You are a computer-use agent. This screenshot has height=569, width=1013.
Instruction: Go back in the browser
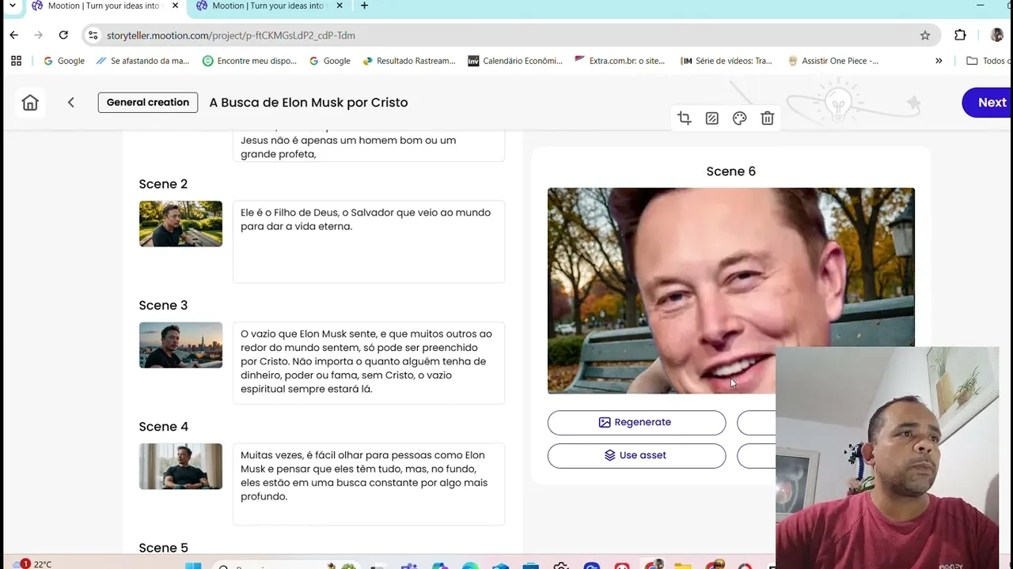(x=13, y=36)
